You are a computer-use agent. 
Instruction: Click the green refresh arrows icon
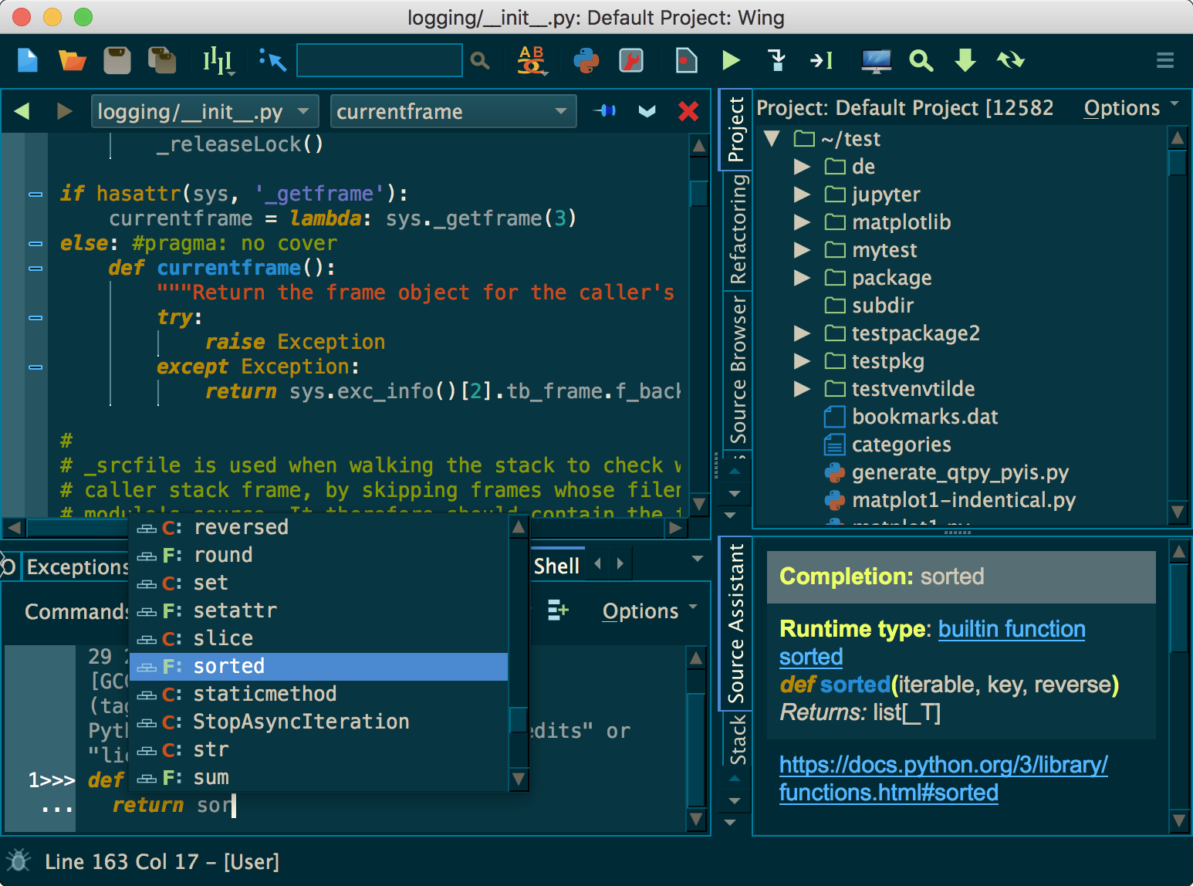(x=1010, y=60)
